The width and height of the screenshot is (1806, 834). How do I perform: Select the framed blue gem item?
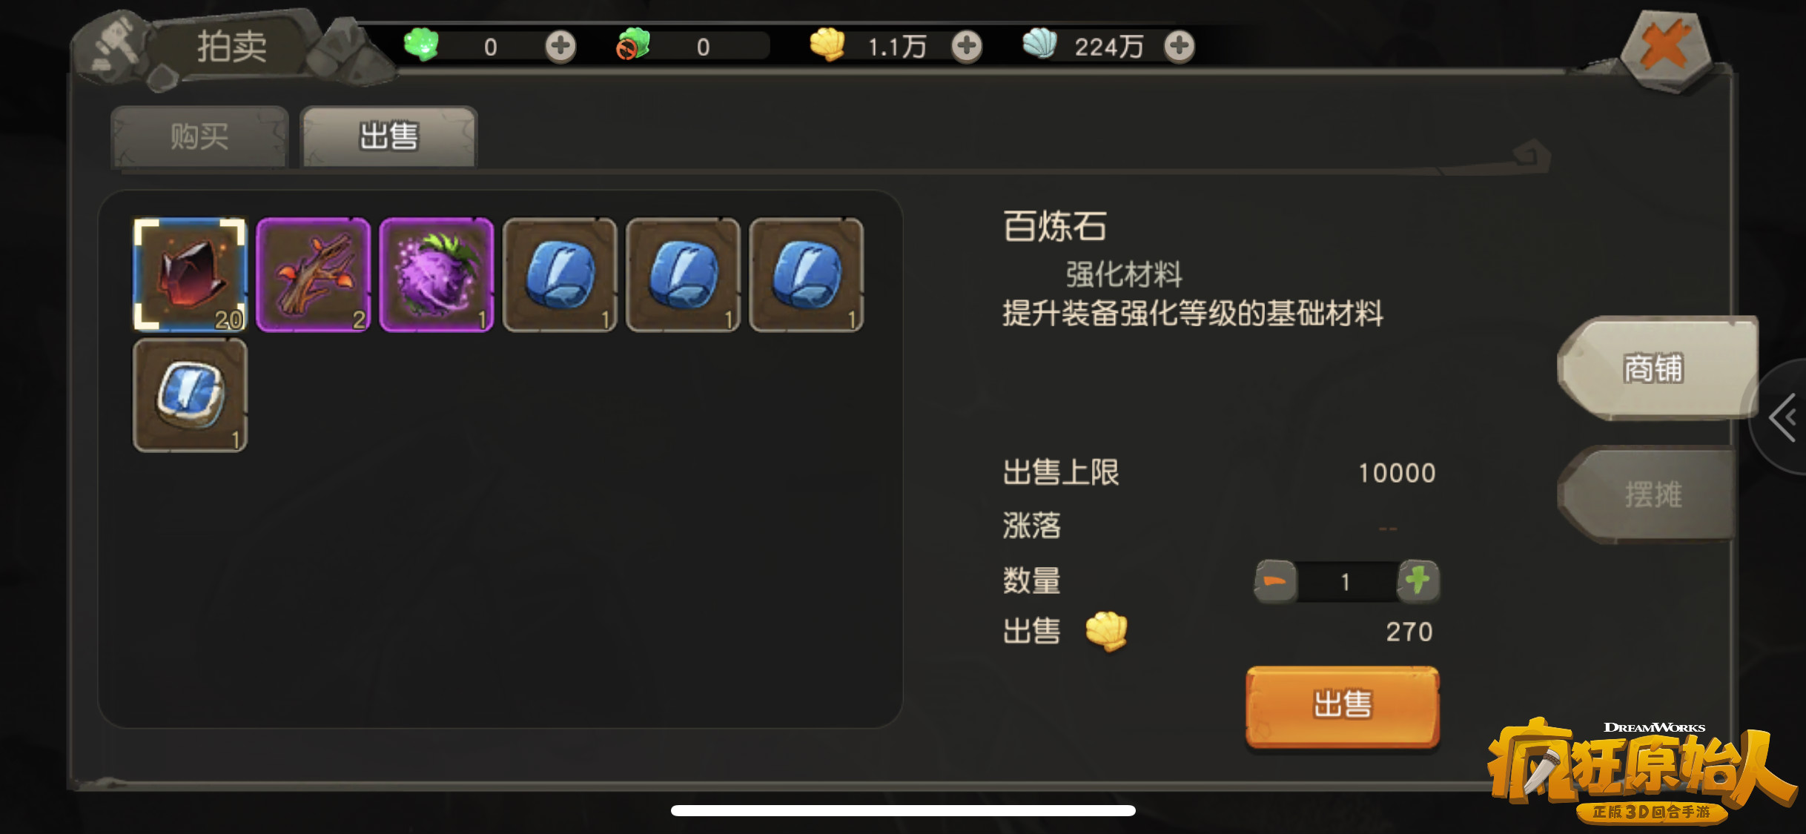pos(190,395)
